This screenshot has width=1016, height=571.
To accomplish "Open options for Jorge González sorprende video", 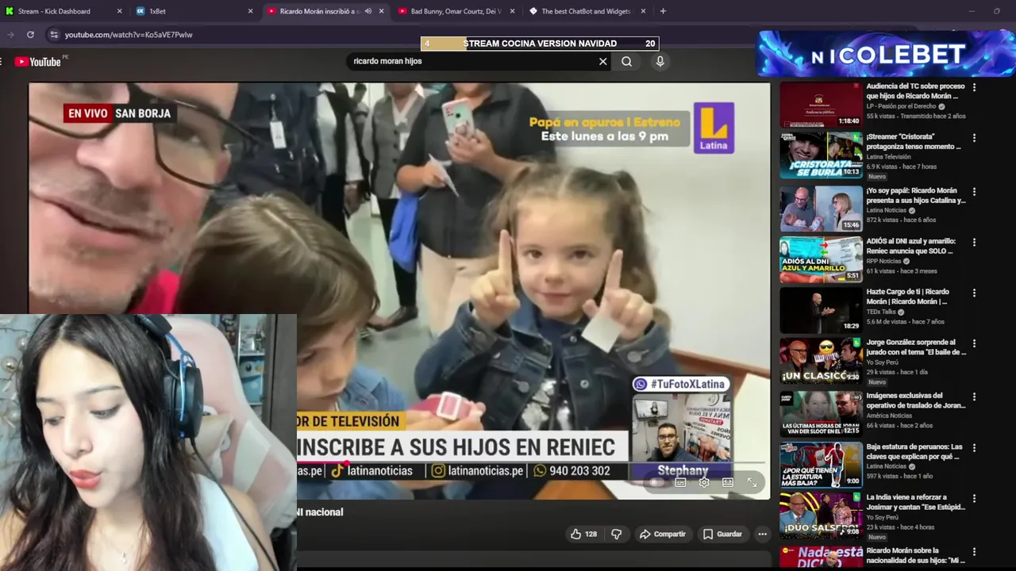I will click(x=974, y=343).
